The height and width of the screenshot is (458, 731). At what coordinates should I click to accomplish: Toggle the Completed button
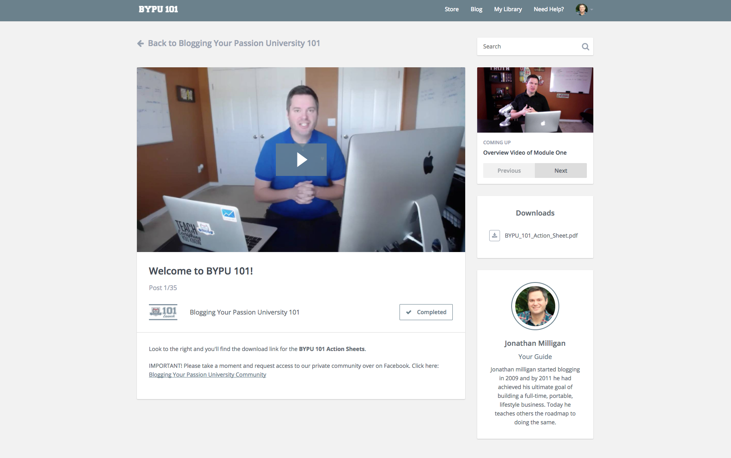(426, 312)
